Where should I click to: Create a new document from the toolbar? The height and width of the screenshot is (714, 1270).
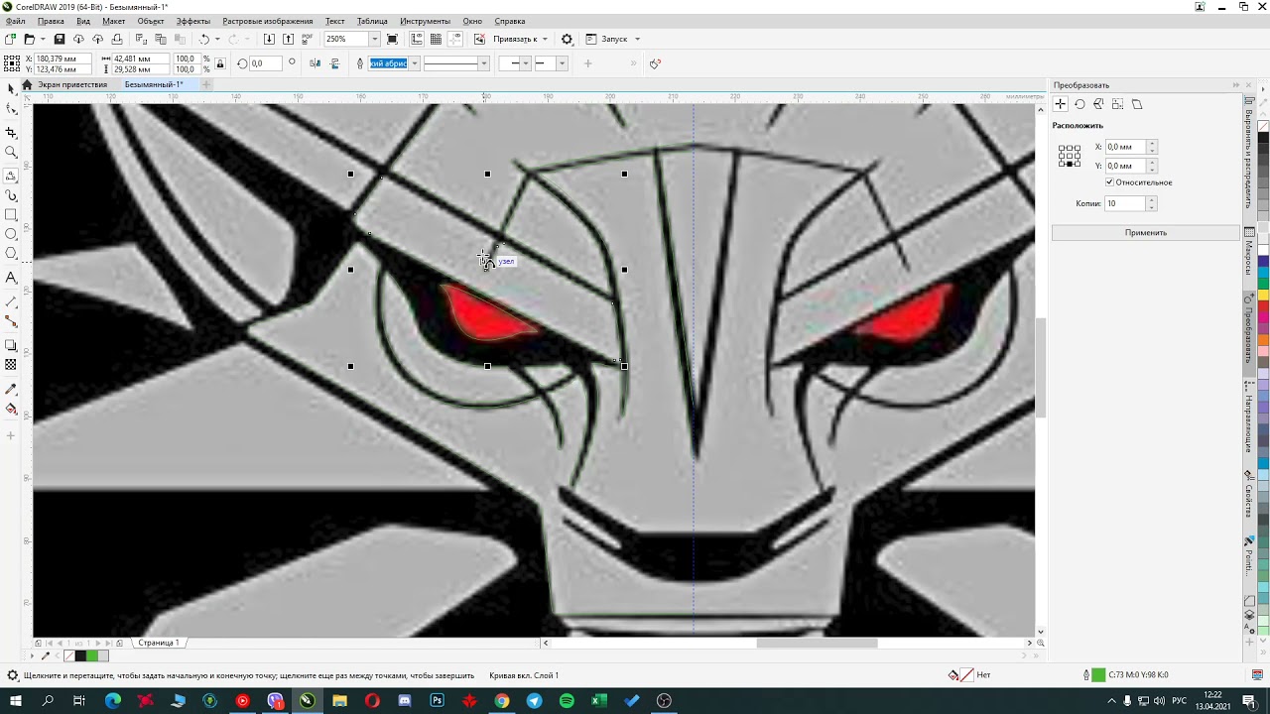click(10, 39)
